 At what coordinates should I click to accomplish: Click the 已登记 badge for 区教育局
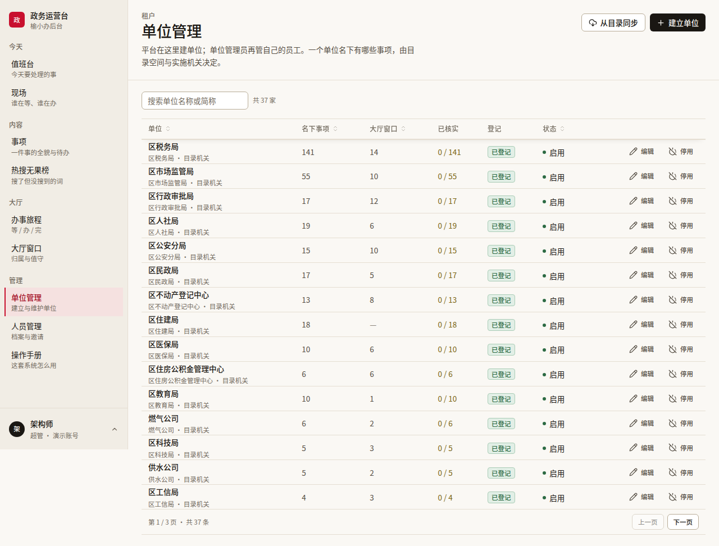coord(501,399)
